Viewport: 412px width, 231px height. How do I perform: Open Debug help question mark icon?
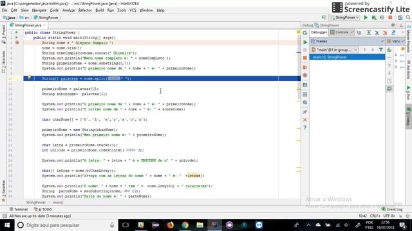point(304,128)
